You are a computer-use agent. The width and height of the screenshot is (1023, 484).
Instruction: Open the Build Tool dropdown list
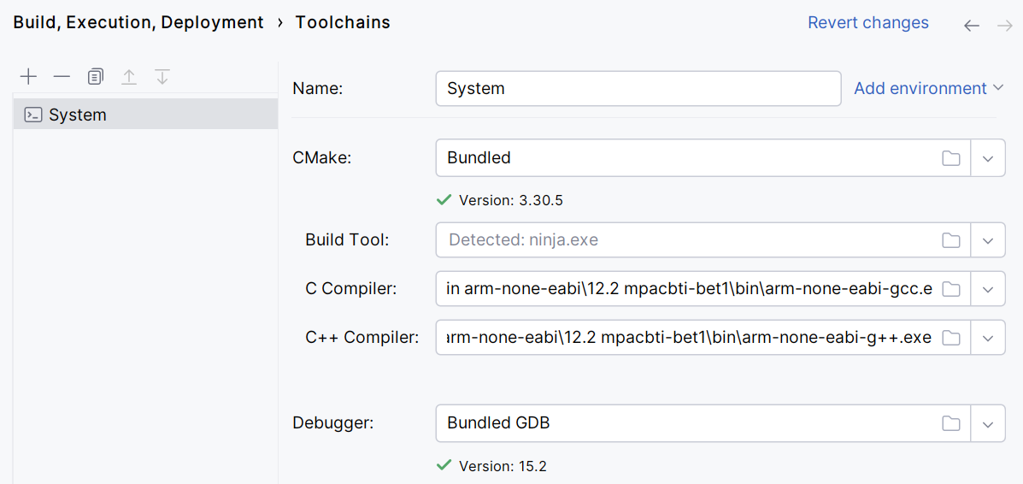coord(988,240)
